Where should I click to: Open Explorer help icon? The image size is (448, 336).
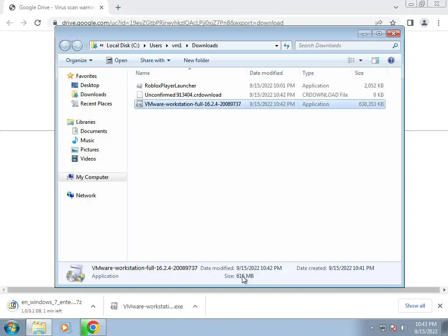pyautogui.click(x=391, y=60)
